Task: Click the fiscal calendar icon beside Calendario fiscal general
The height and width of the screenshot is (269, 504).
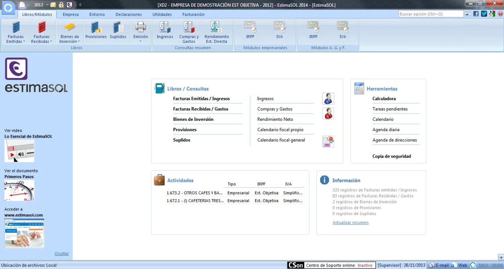Action: tap(328, 142)
